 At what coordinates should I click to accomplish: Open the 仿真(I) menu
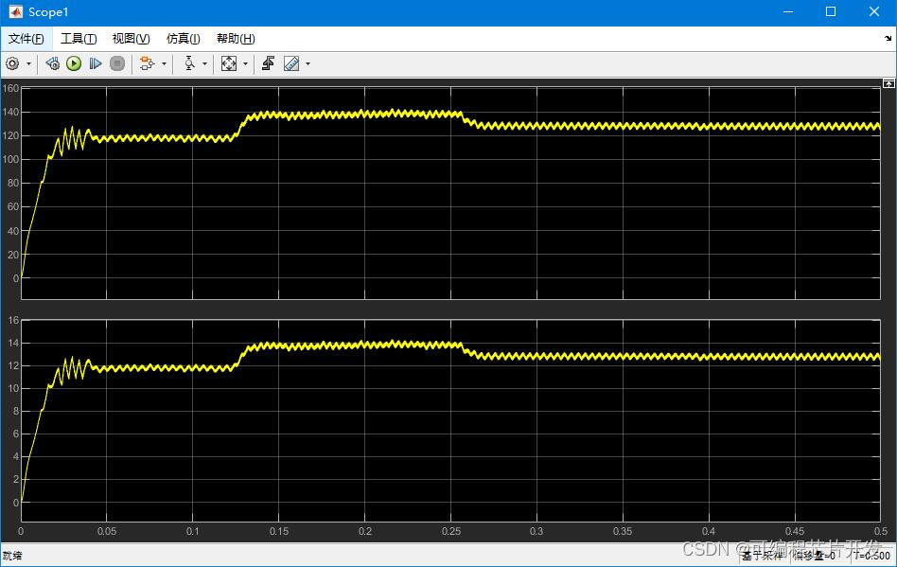coord(183,39)
